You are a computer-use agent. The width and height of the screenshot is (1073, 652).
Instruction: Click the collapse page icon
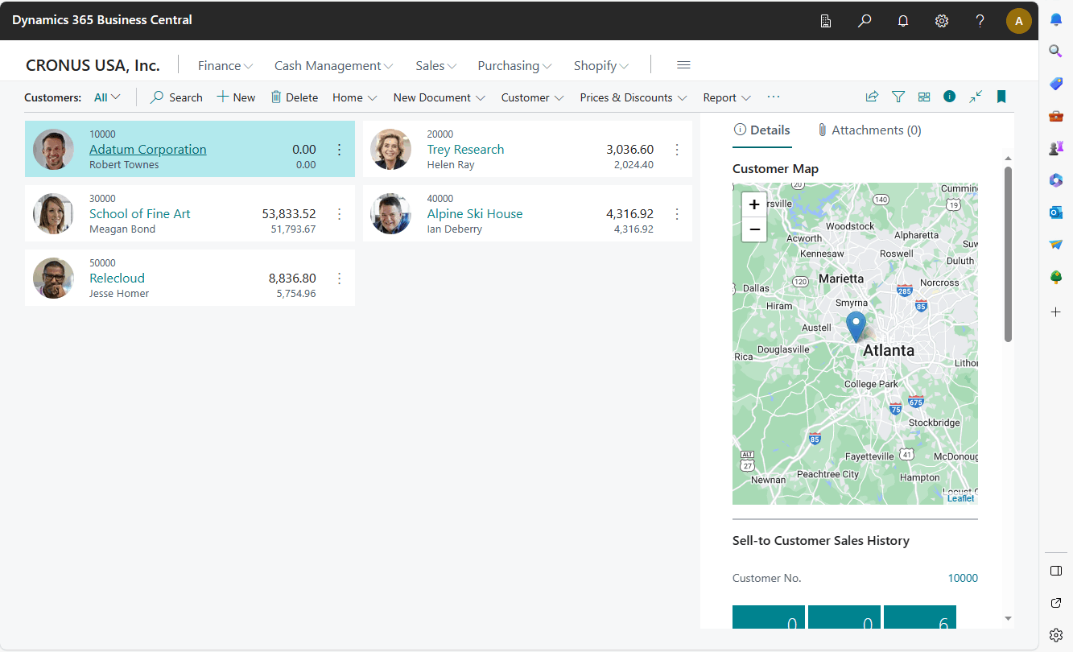(976, 97)
